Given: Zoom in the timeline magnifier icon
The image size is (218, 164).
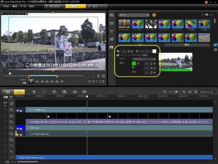Looking at the screenshot, I should click(184, 92).
